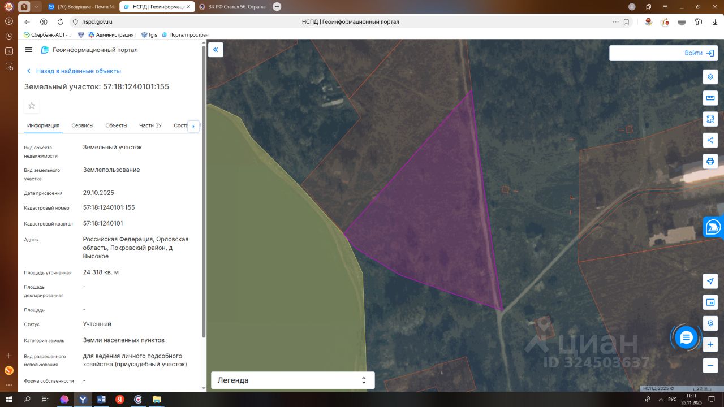The width and height of the screenshot is (724, 407).
Task: Open the blue assistant widget on right edge
Action: pos(714,227)
